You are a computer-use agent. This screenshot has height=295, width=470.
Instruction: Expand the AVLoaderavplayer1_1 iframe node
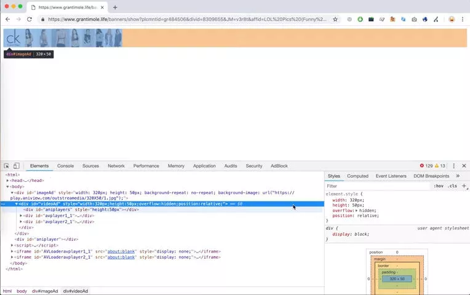(12, 251)
